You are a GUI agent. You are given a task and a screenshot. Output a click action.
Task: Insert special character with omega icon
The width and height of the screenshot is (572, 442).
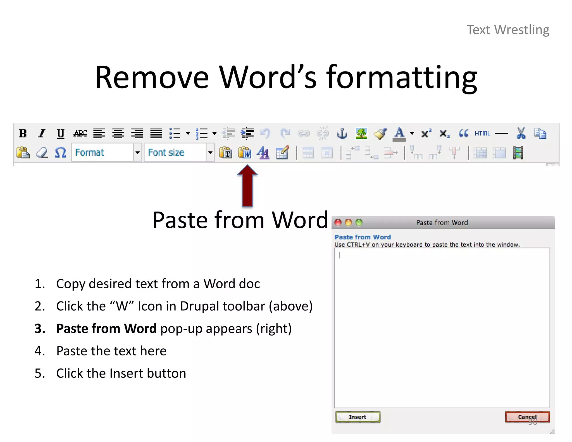click(61, 153)
